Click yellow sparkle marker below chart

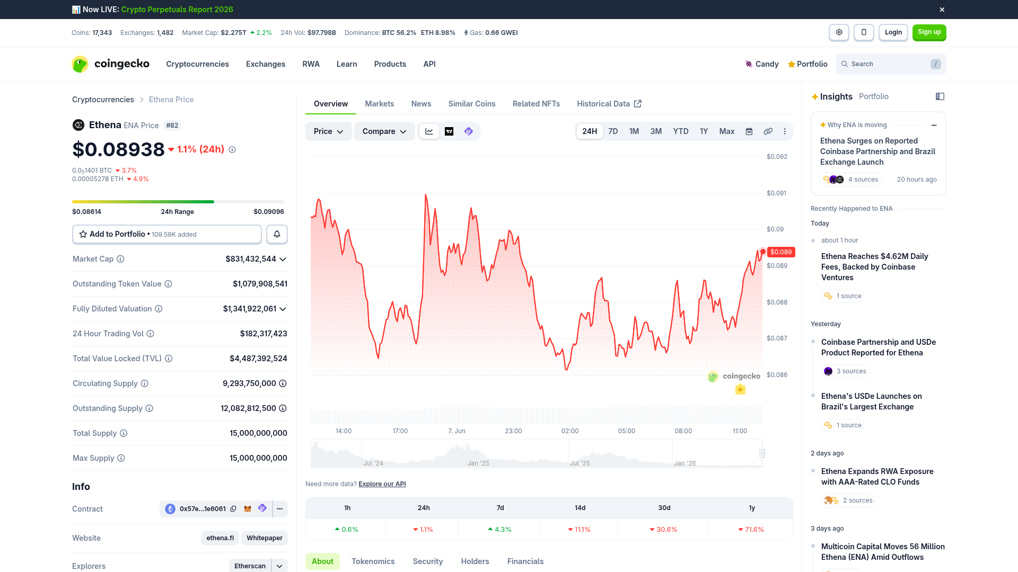pos(741,390)
